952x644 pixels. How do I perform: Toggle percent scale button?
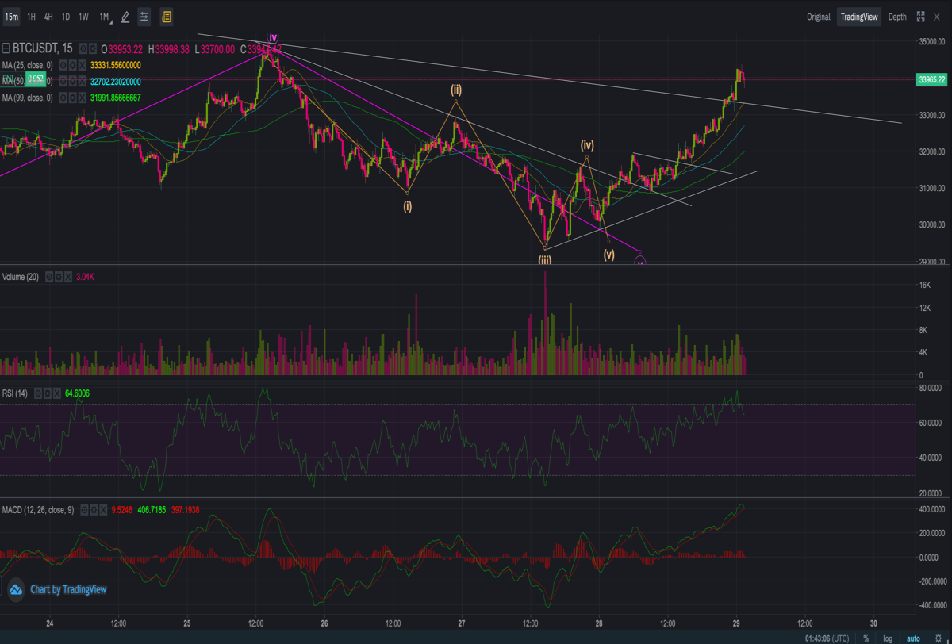pos(866,638)
